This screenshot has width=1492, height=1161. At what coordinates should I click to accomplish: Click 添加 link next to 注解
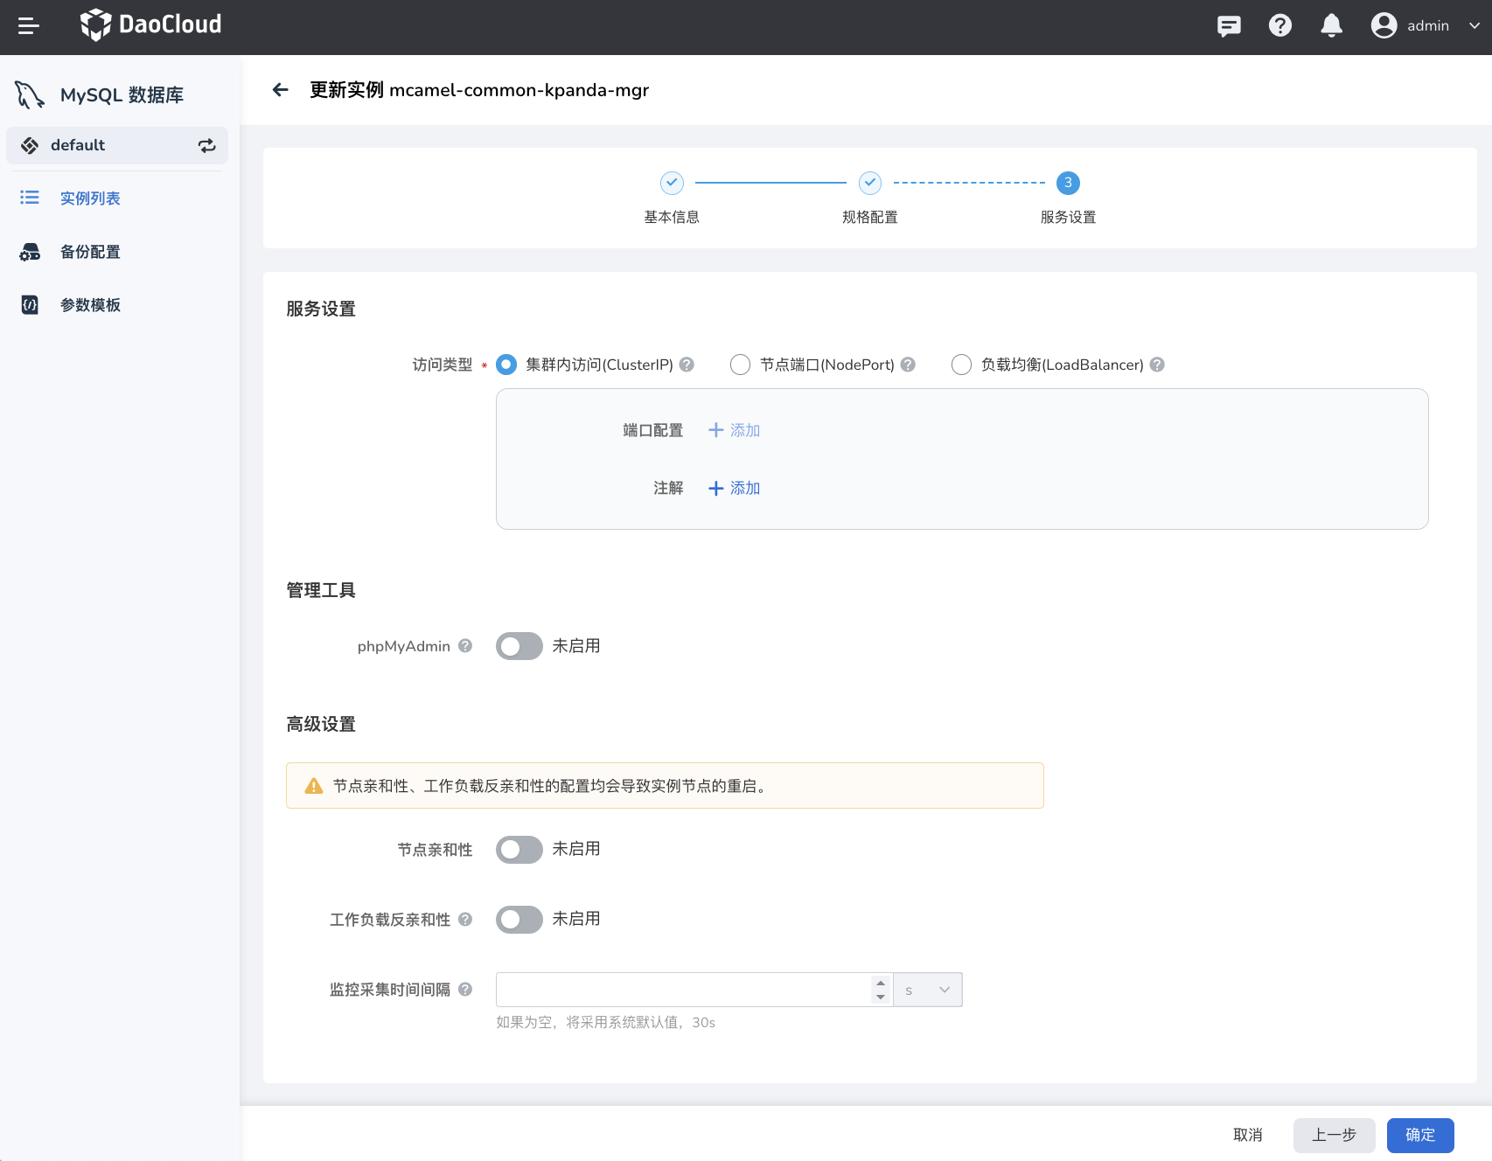click(x=735, y=489)
